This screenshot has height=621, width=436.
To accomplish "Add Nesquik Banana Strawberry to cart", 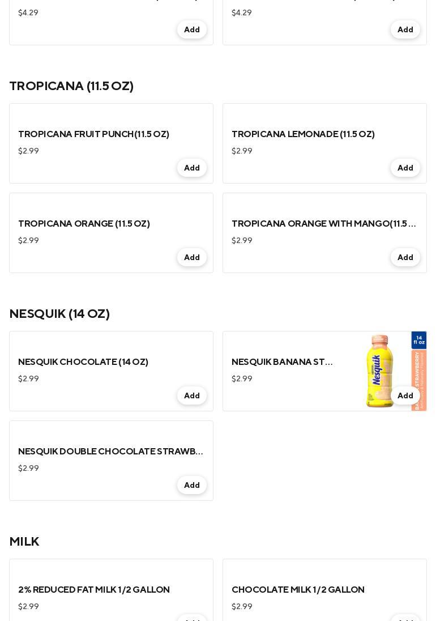I will coord(405,395).
